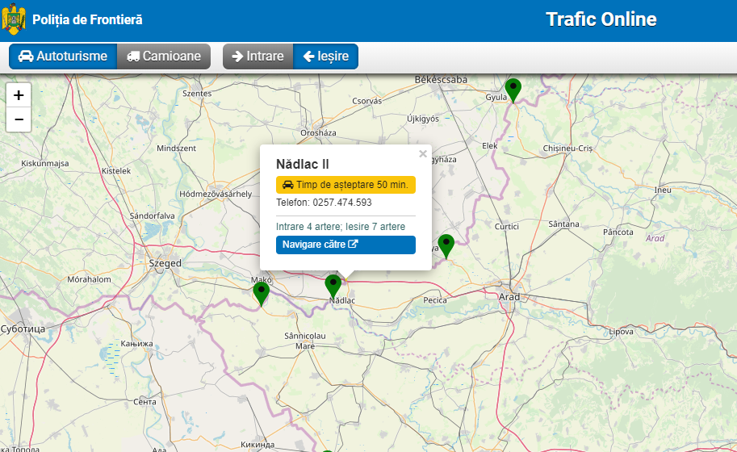Zoom out of the map with minus button
Screen dimensions: 737x452
(19, 119)
